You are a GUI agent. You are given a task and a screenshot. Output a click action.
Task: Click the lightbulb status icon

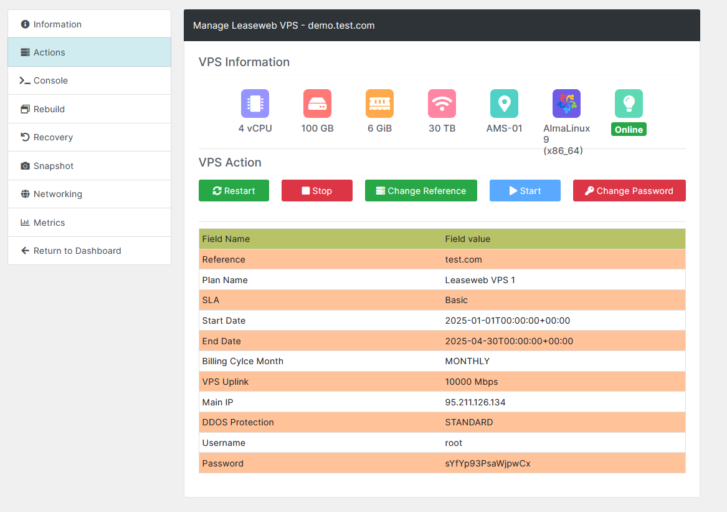click(x=629, y=104)
